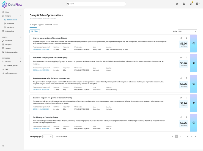Image resolution: width=203 pixels, height=151 pixels.
Task: Click star icon next to finance_queries
Action: click(5, 66)
